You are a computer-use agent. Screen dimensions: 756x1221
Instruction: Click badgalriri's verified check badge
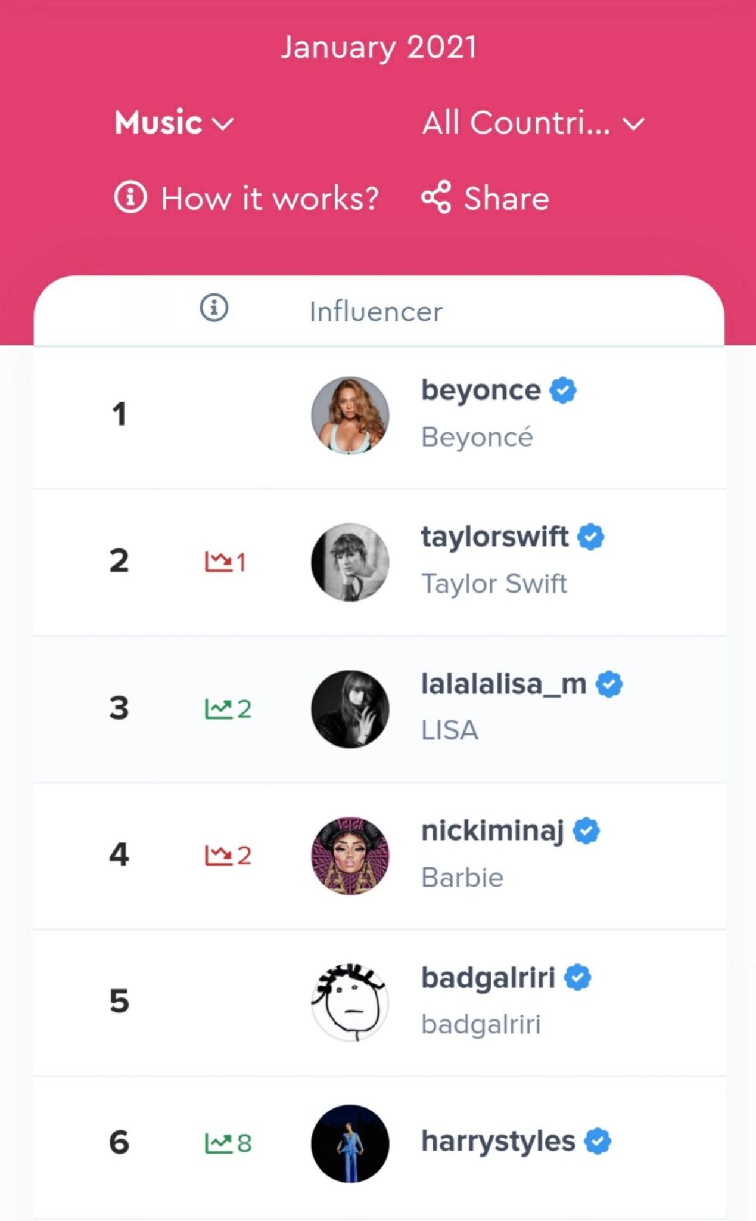(577, 978)
